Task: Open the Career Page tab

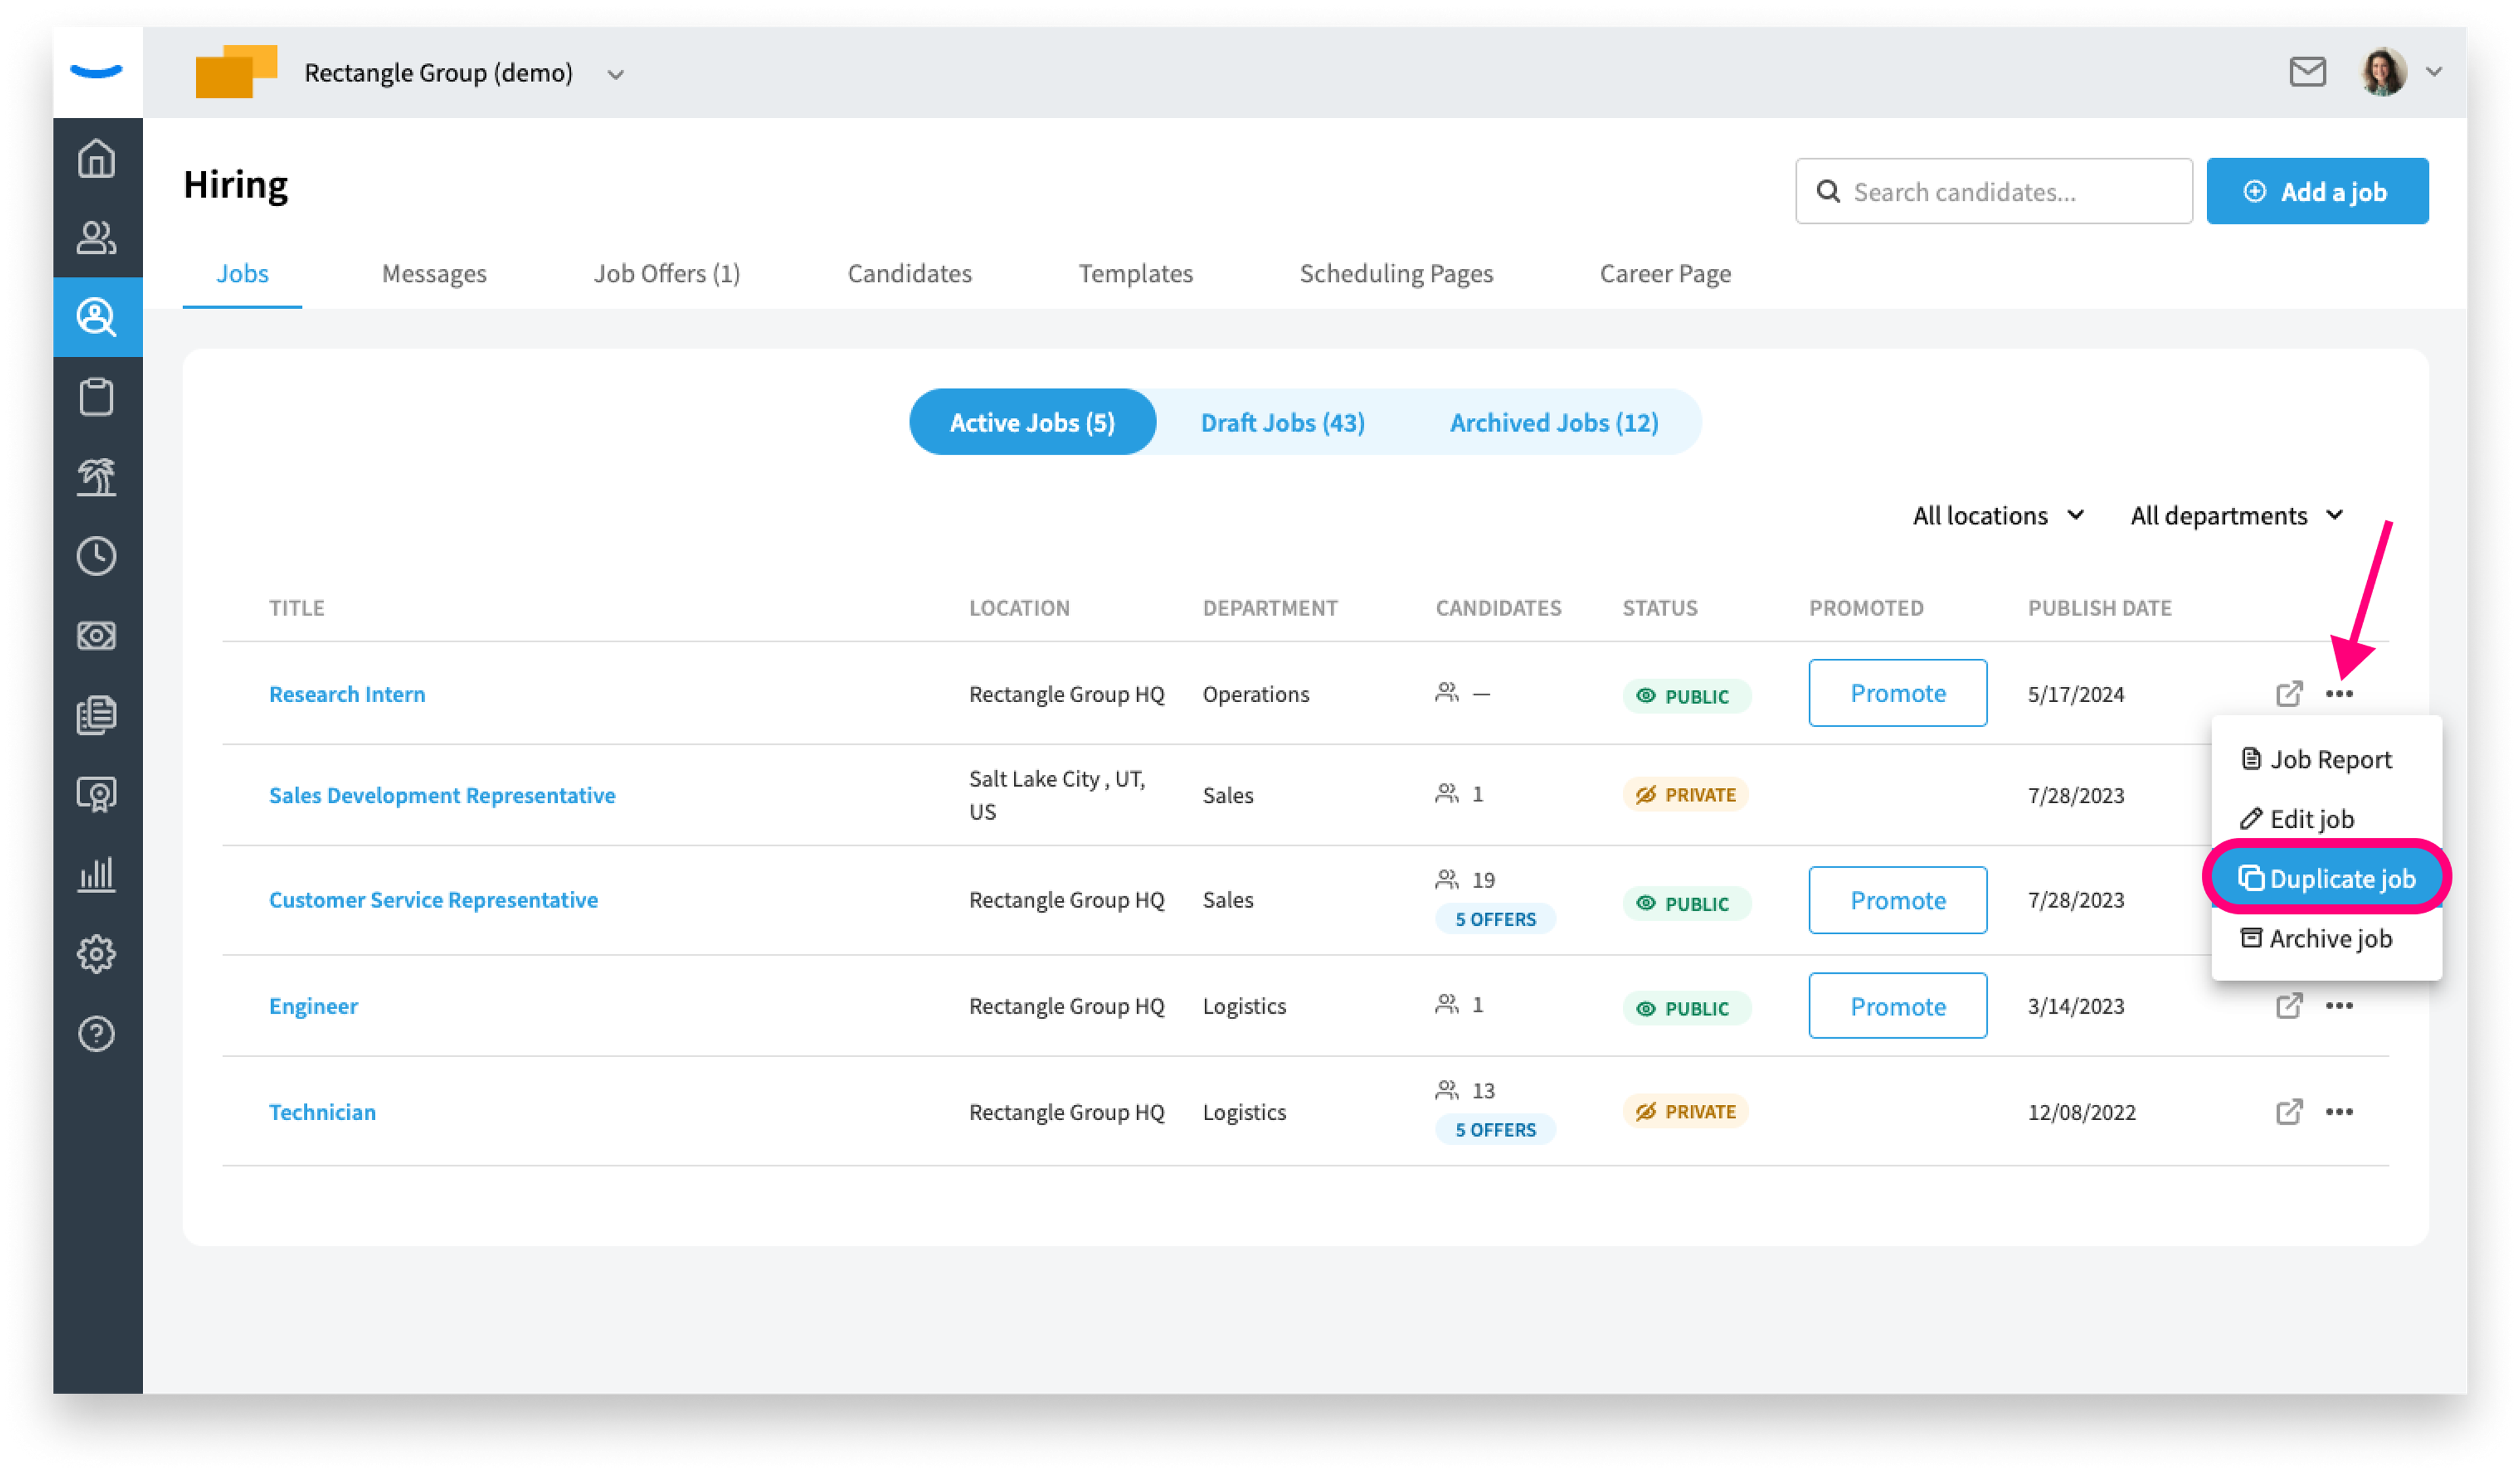Action: [x=1665, y=274]
